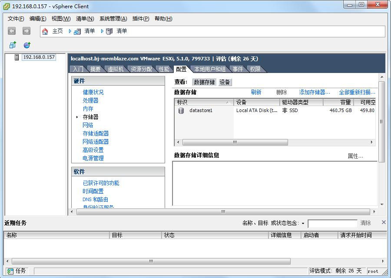The height and width of the screenshot is (278, 391).
Task: Expand the first 清单 breadcrumb arrow
Action: coord(70,31)
